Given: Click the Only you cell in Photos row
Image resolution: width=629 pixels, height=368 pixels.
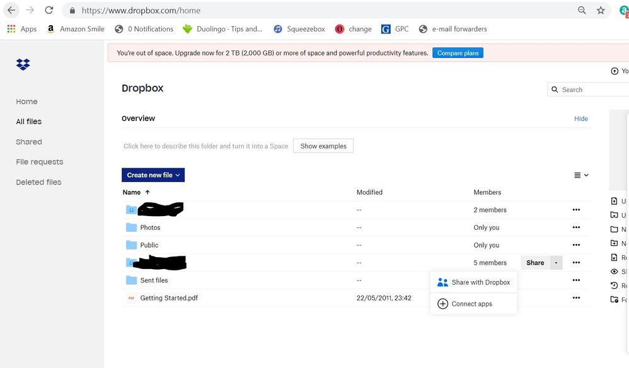Looking at the screenshot, I should pos(486,227).
